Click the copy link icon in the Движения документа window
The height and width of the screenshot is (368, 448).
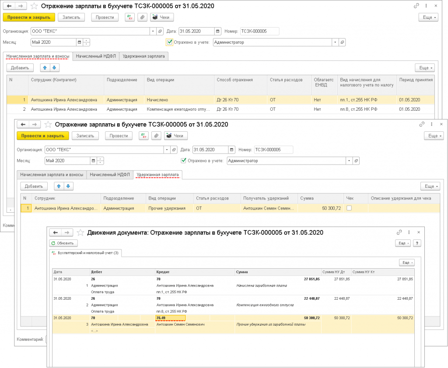pos(399,232)
